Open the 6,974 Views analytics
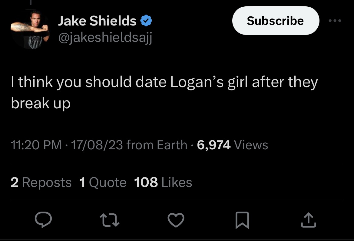354x241 pixels. click(232, 145)
